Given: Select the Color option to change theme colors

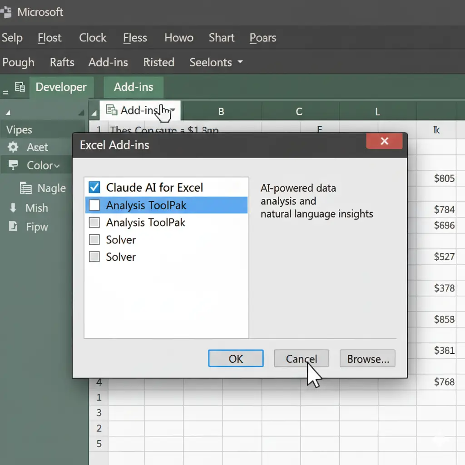Looking at the screenshot, I should [39, 165].
